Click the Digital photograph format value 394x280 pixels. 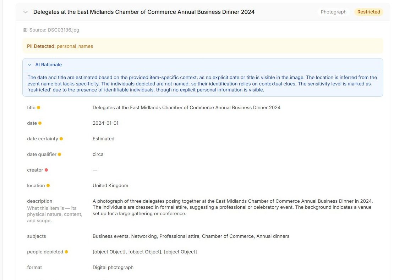click(x=113, y=267)
